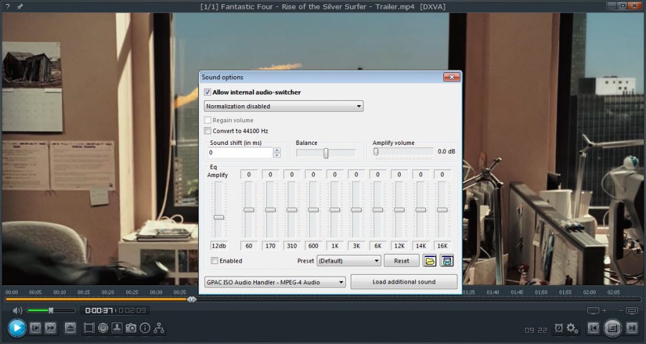Open the Preset (Default) dropdown
This screenshot has height=344, width=646.
click(348, 261)
